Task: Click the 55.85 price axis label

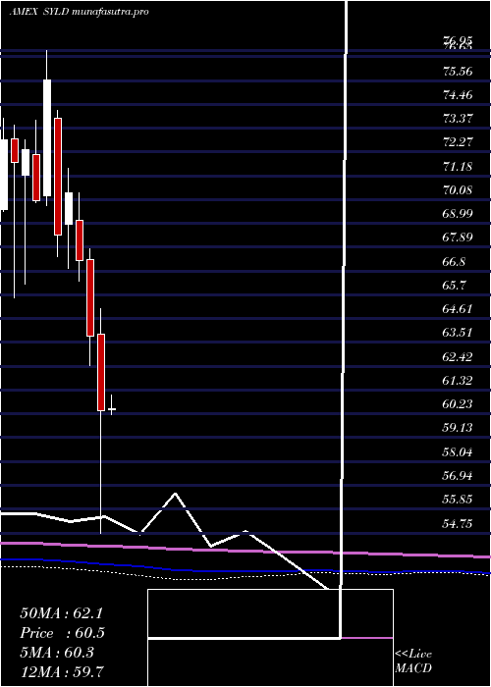Action: click(x=458, y=499)
